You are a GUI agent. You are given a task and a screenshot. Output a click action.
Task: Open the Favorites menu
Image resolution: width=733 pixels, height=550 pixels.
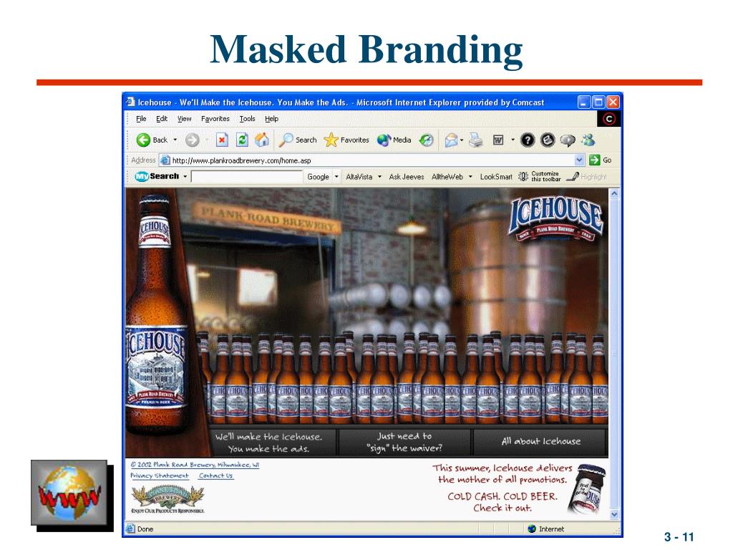tap(215, 119)
